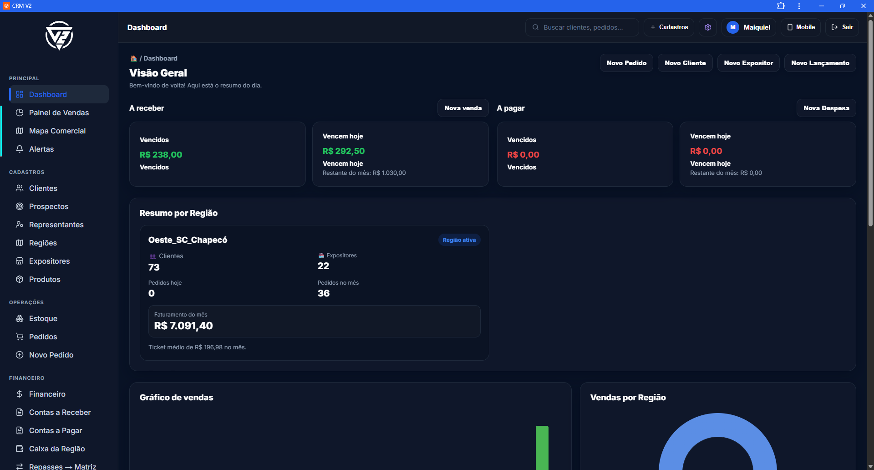This screenshot has width=874, height=470.
Task: Click the Expositores store icon
Action: (x=20, y=261)
